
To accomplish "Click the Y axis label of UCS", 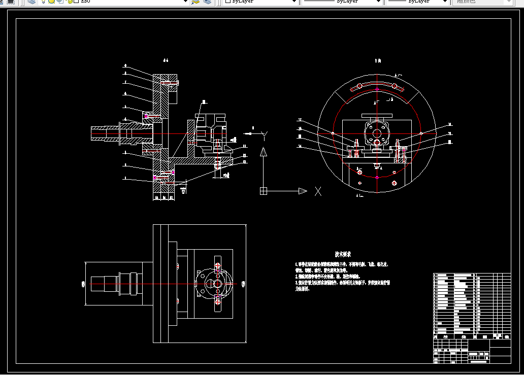I will 265,136.
